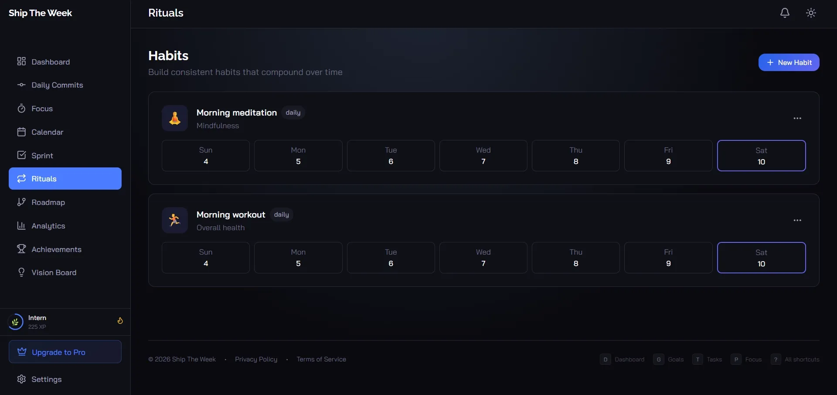Click the Achievements trophy icon
837x395 pixels.
click(21, 249)
